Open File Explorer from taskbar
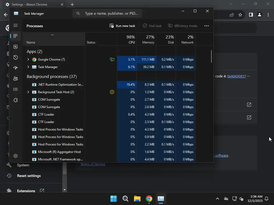Screen dimensions: 274x205 pos(137,199)
